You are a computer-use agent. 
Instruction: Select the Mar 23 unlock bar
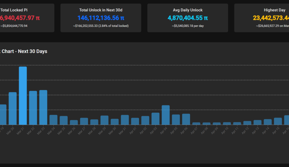43,107
